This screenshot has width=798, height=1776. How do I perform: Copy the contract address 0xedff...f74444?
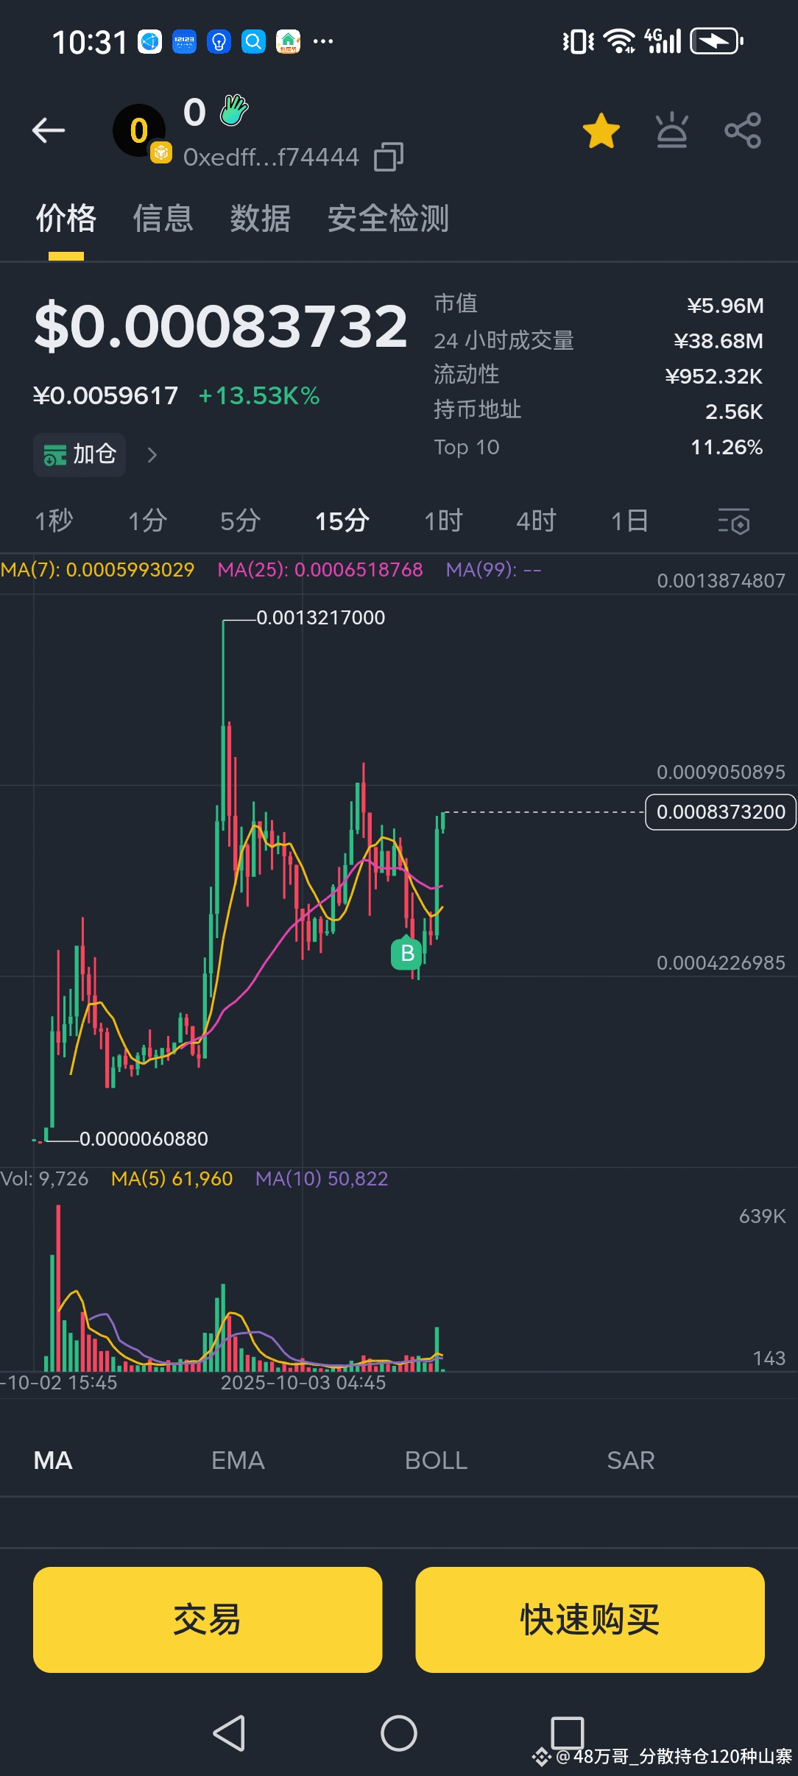389,157
